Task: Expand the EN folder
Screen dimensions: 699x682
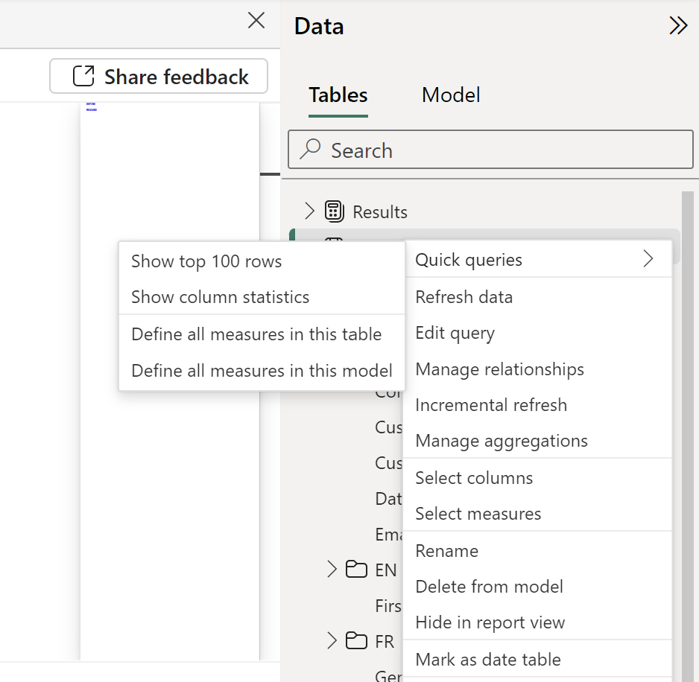Action: 332,570
